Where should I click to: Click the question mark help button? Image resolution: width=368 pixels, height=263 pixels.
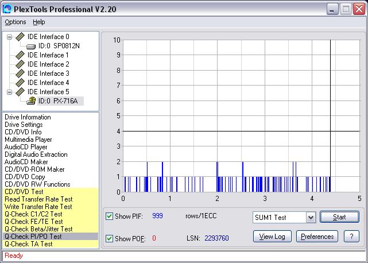click(351, 237)
